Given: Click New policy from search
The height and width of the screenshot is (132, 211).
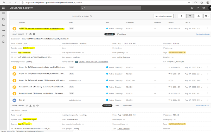Looking at the screenshot, I should [163, 16].
